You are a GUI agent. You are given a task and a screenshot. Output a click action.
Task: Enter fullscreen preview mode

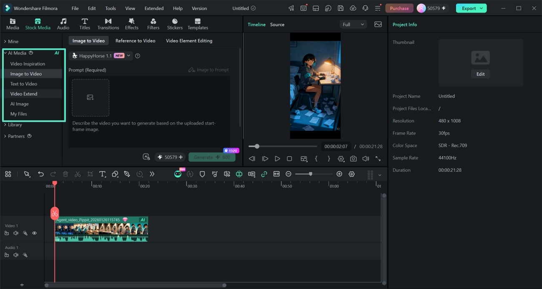[x=378, y=159]
